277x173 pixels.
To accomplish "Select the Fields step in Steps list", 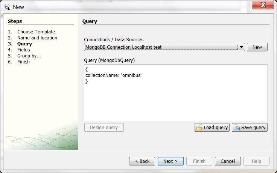I will (23, 50).
